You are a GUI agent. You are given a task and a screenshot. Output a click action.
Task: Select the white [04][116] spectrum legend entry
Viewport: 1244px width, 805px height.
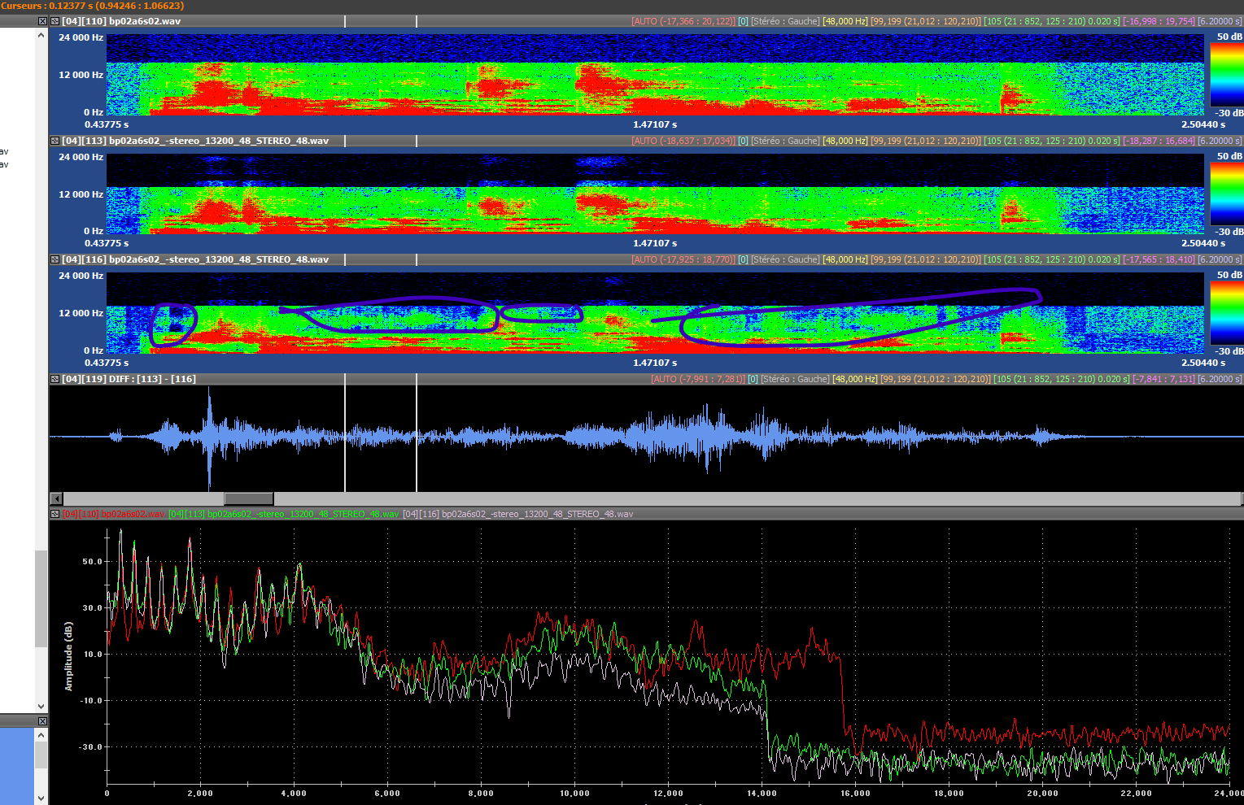pyautogui.click(x=517, y=514)
